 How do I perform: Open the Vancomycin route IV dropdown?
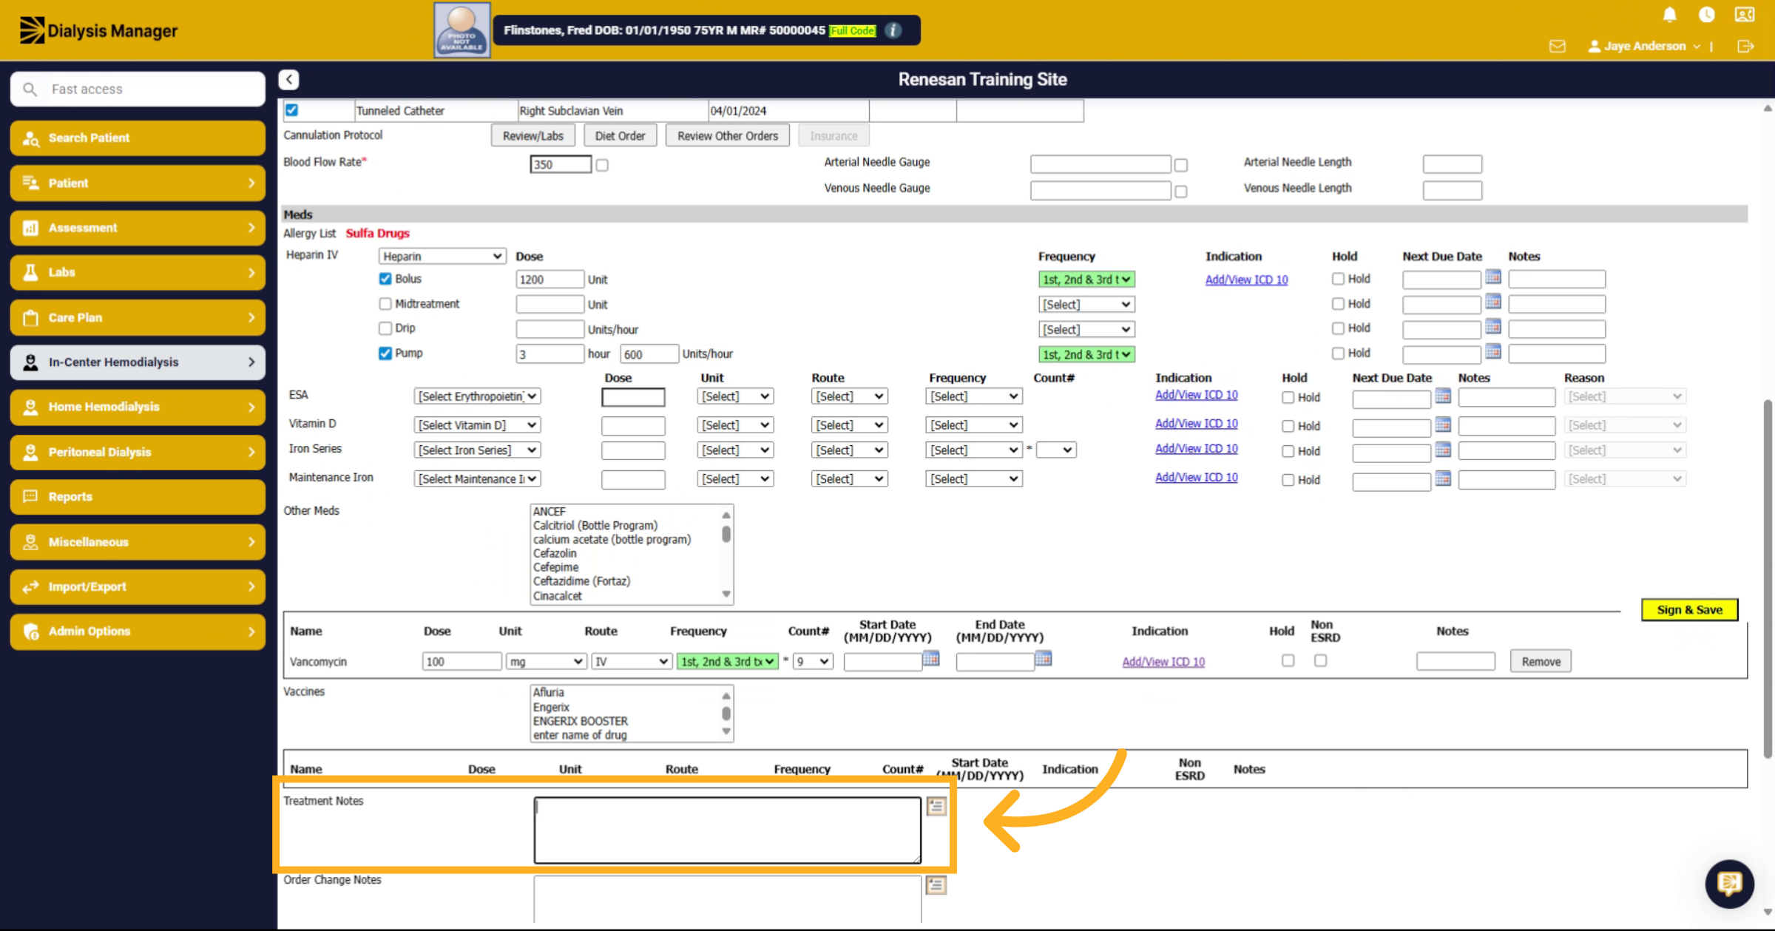(x=632, y=661)
